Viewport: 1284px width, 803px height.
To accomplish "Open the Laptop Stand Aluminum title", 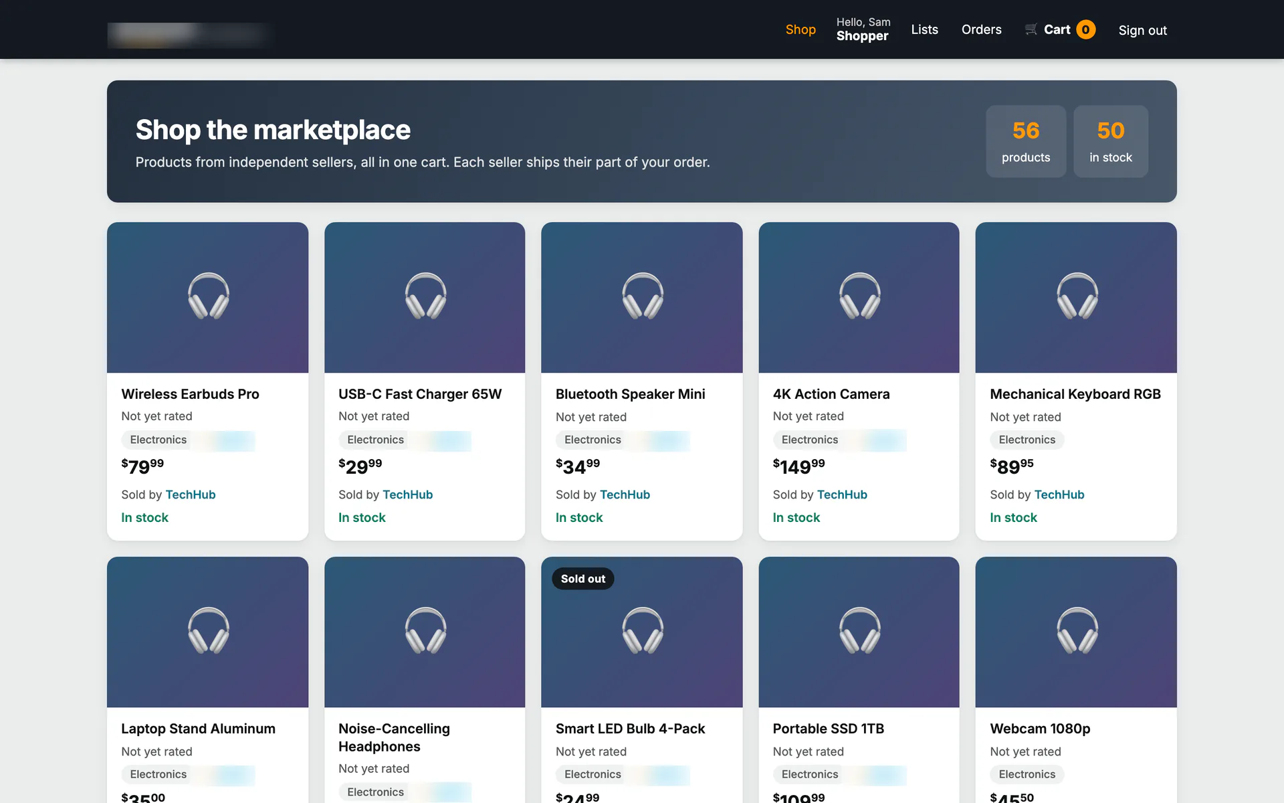I will [x=198, y=729].
